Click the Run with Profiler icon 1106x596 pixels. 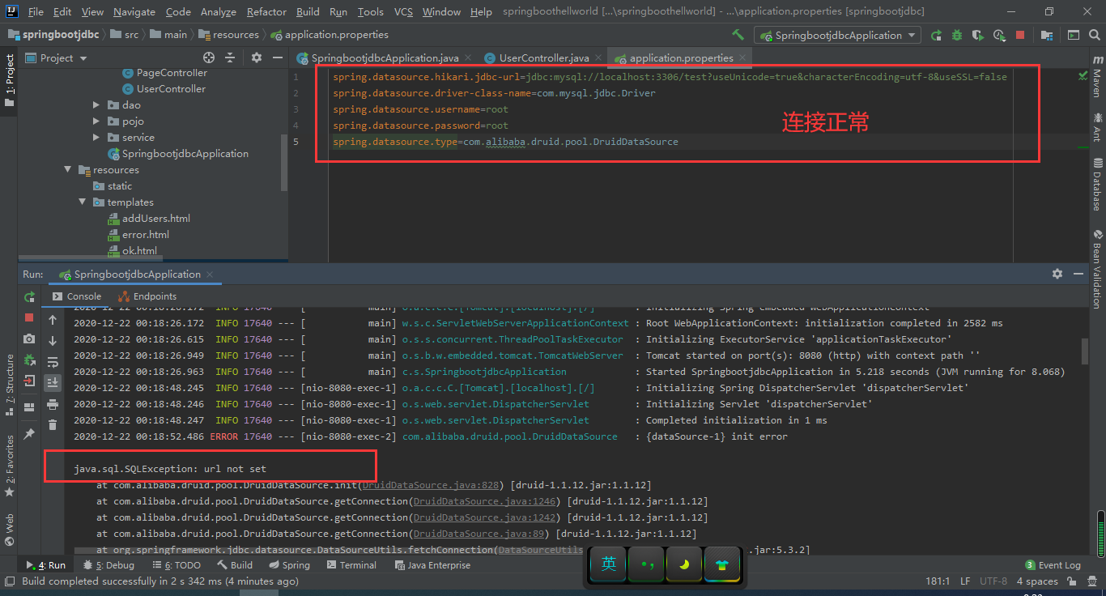(999, 35)
